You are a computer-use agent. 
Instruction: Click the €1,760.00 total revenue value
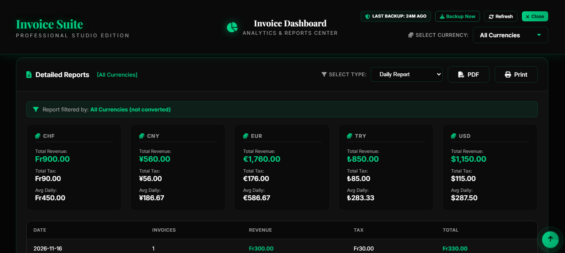pos(262,159)
